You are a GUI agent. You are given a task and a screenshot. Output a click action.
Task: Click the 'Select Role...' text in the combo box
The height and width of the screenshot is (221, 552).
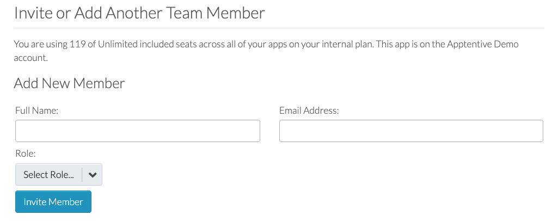(48, 175)
